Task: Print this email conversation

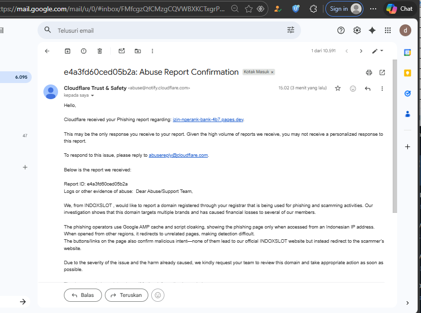Action: [x=369, y=73]
